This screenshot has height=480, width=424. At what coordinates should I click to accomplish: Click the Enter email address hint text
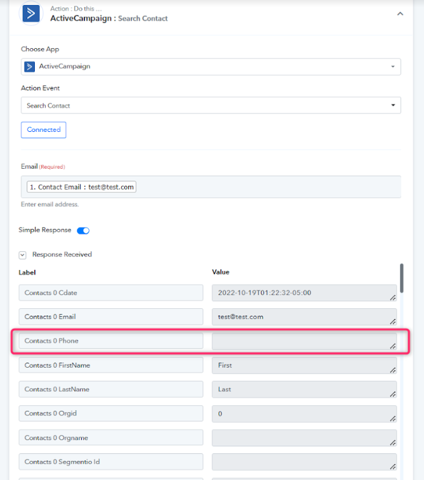coord(50,204)
